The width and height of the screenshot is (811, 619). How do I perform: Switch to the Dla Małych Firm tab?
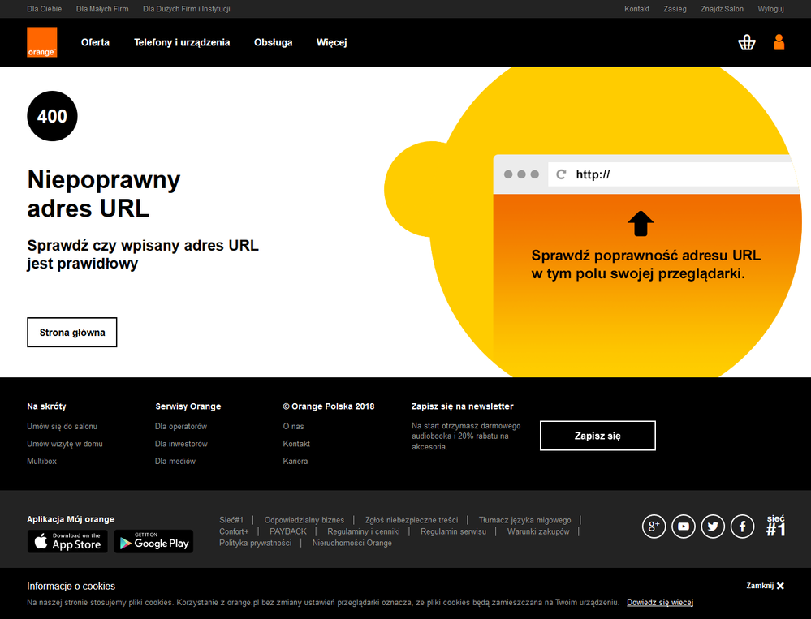pyautogui.click(x=101, y=9)
